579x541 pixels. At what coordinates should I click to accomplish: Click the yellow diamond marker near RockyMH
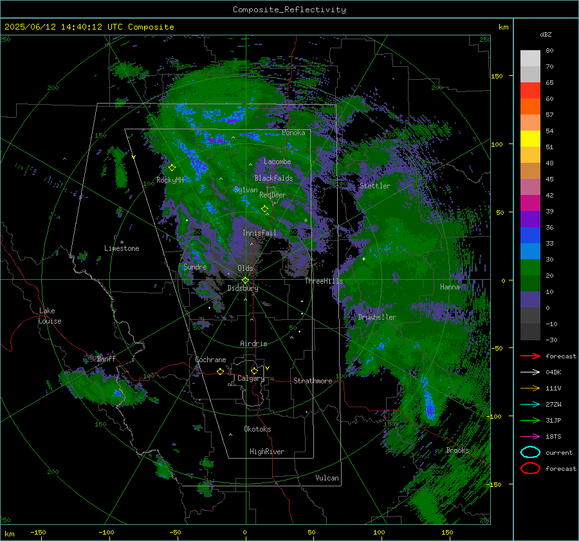point(172,168)
